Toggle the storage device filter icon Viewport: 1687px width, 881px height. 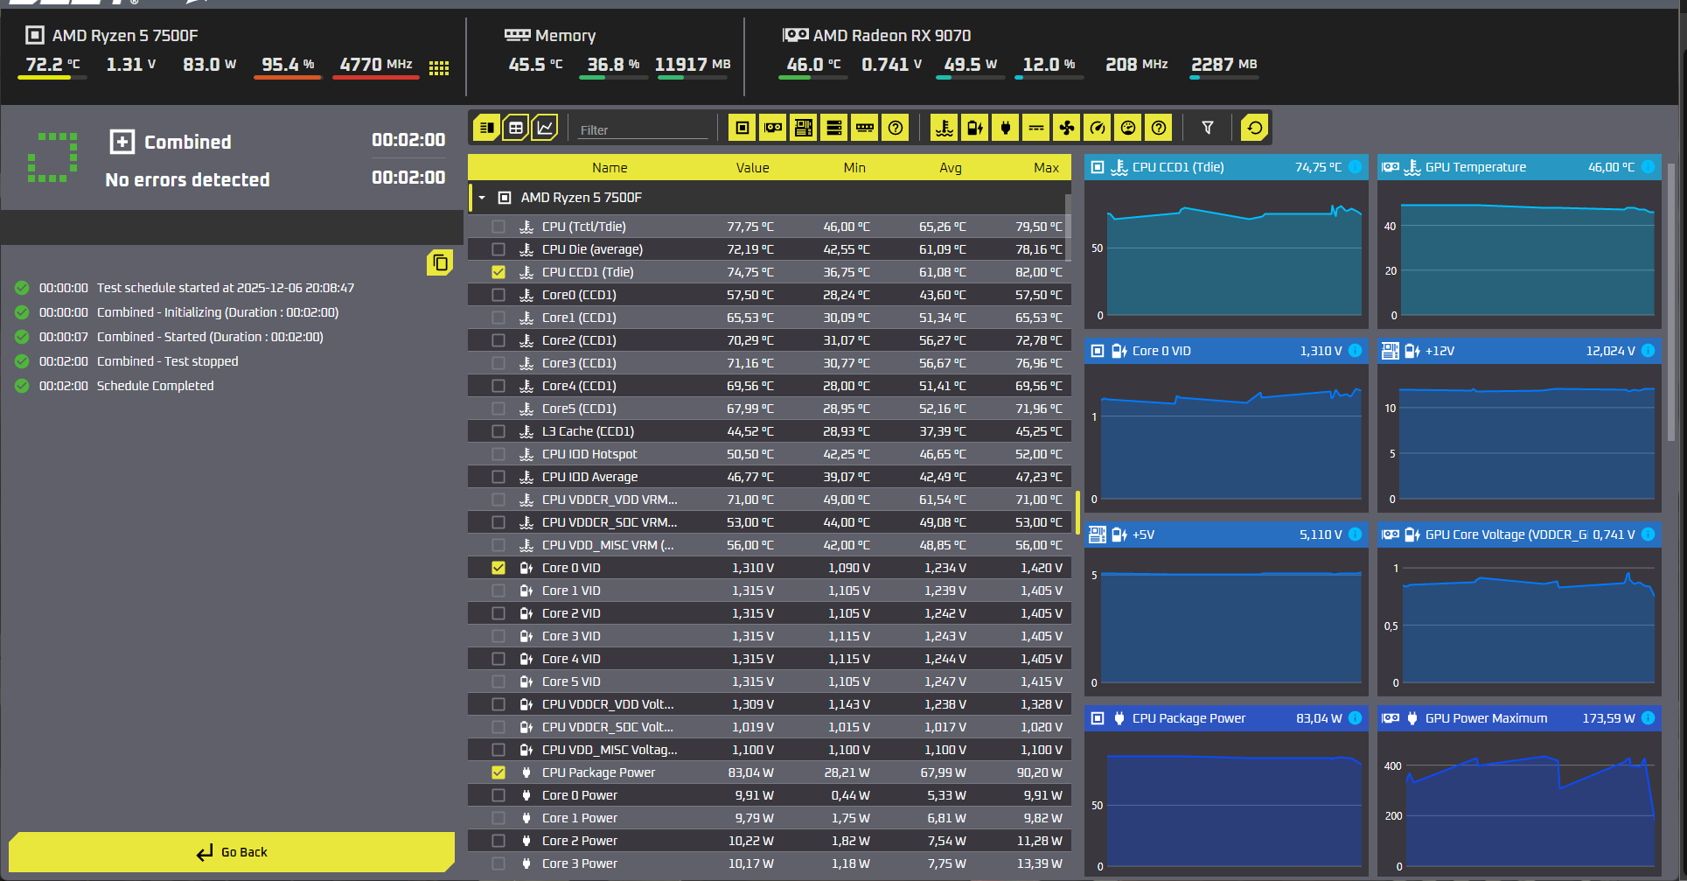click(x=834, y=128)
